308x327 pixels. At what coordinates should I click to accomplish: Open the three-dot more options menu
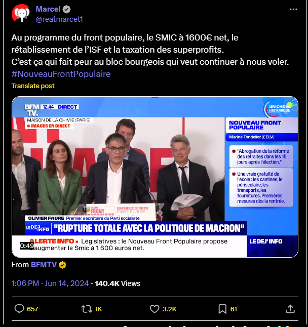click(293, 10)
